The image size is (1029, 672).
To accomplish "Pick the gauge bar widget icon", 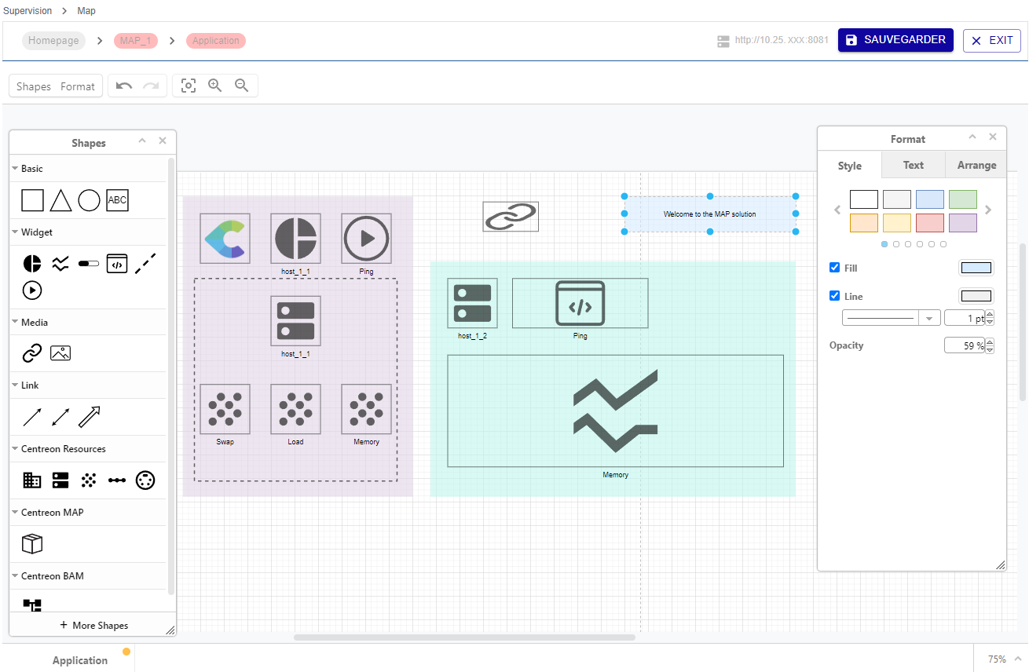I will [x=89, y=264].
